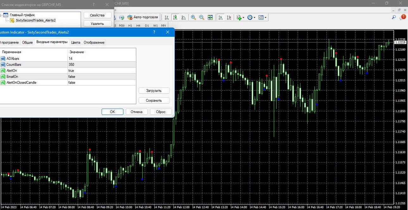Open the indicators list dropdown arrow
The width and height of the screenshot is (408, 210).
point(244,17)
